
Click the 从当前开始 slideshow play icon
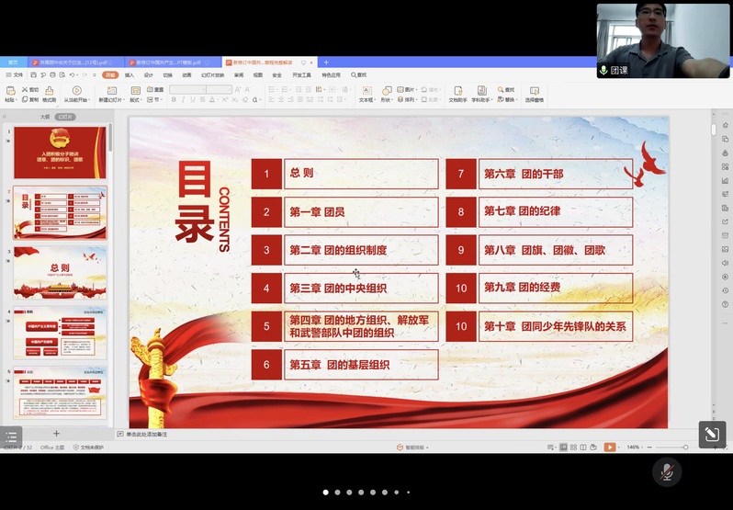coord(75,92)
